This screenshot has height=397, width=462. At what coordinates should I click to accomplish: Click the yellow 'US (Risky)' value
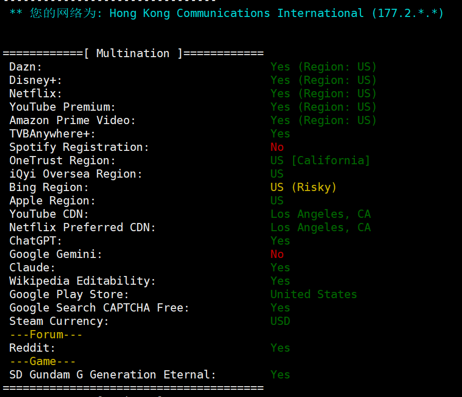pos(303,187)
